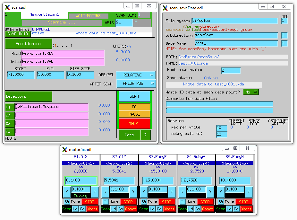This screenshot has width=297, height=220.
Task: Click the positioner END field 1.0000
Action: click(x=50, y=75)
